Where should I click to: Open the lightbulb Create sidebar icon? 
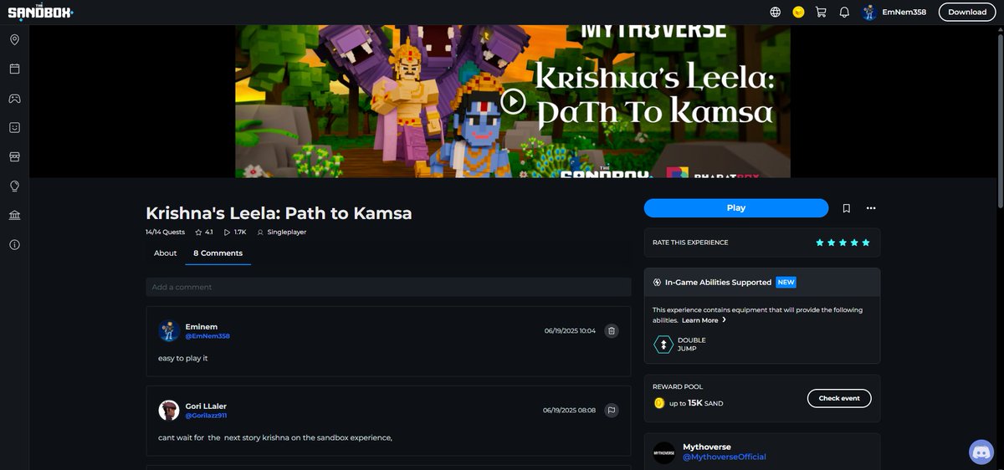(14, 186)
